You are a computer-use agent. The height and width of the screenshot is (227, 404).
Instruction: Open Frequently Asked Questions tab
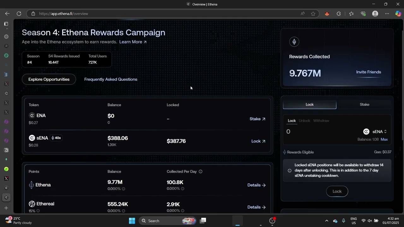[x=111, y=79]
